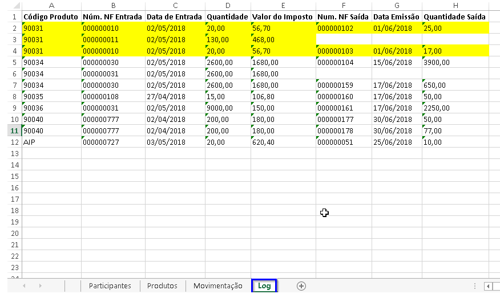Select column H header
The image size is (500, 294).
coord(455,5)
